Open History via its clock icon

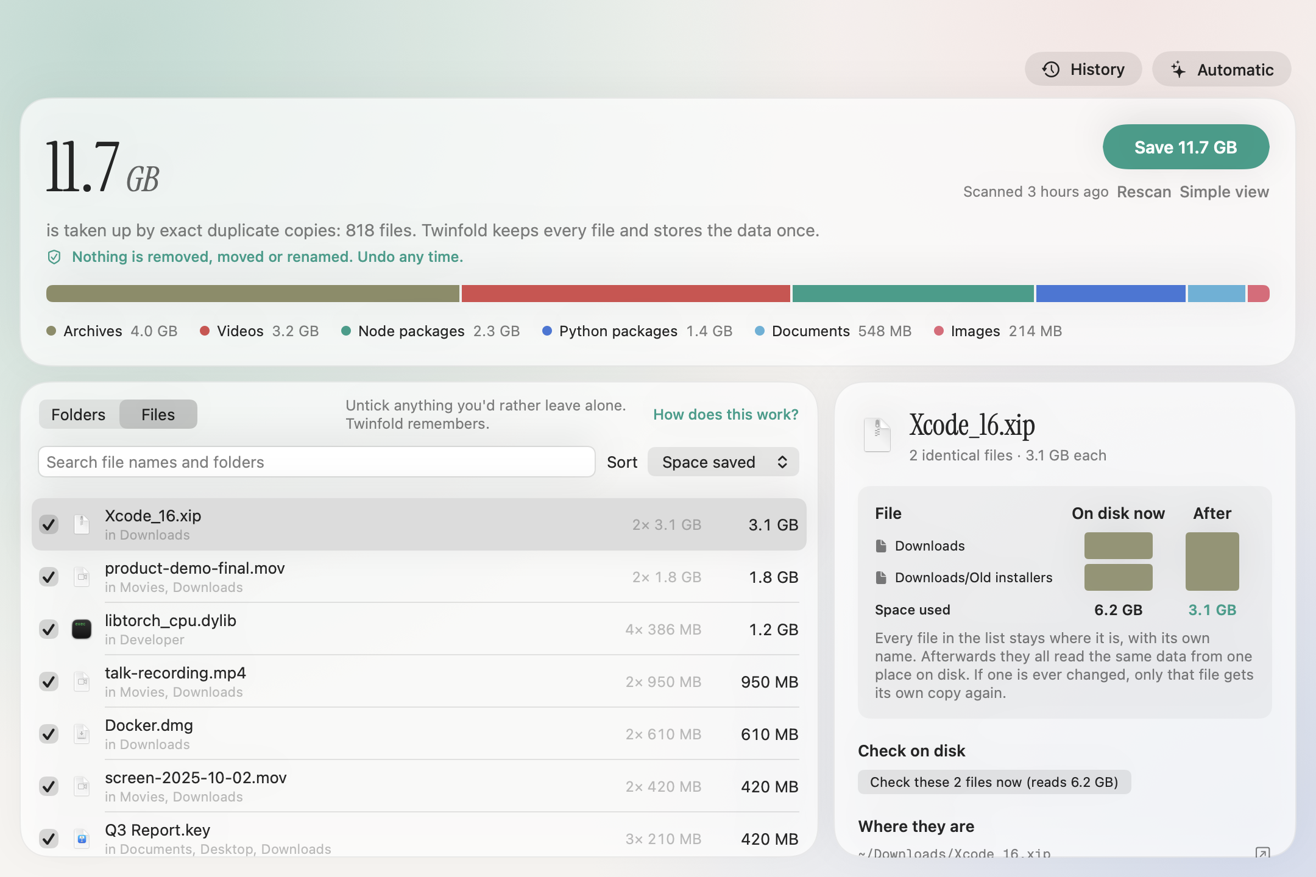click(1051, 69)
